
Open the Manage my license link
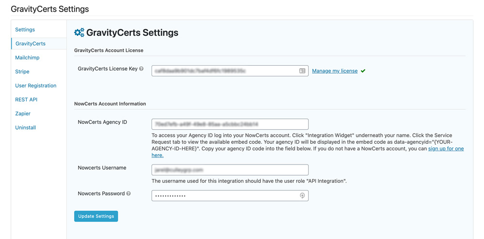(x=334, y=71)
